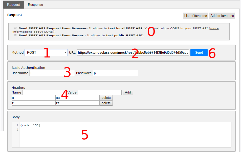Image resolution: width=241 pixels, height=152 pixels.
Task: Select Send REST API Request from Browser
Action: (15, 28)
